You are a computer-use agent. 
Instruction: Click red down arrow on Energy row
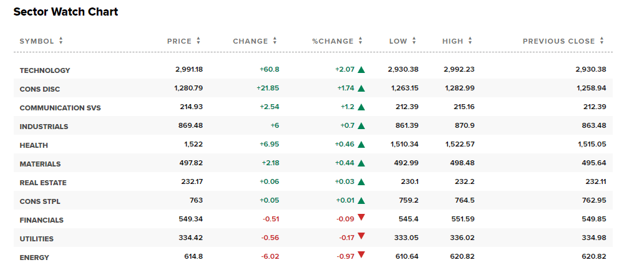[361, 254]
